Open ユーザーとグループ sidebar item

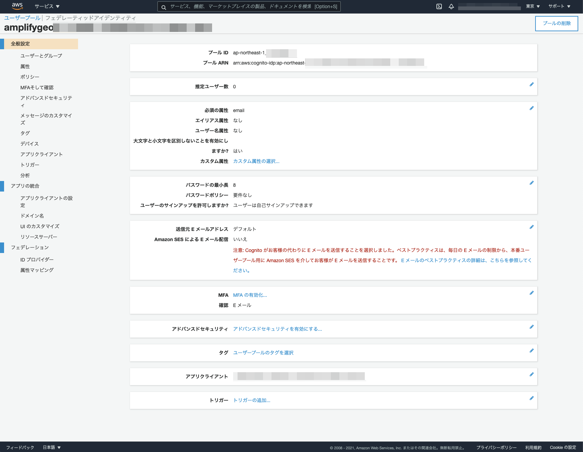(x=41, y=56)
